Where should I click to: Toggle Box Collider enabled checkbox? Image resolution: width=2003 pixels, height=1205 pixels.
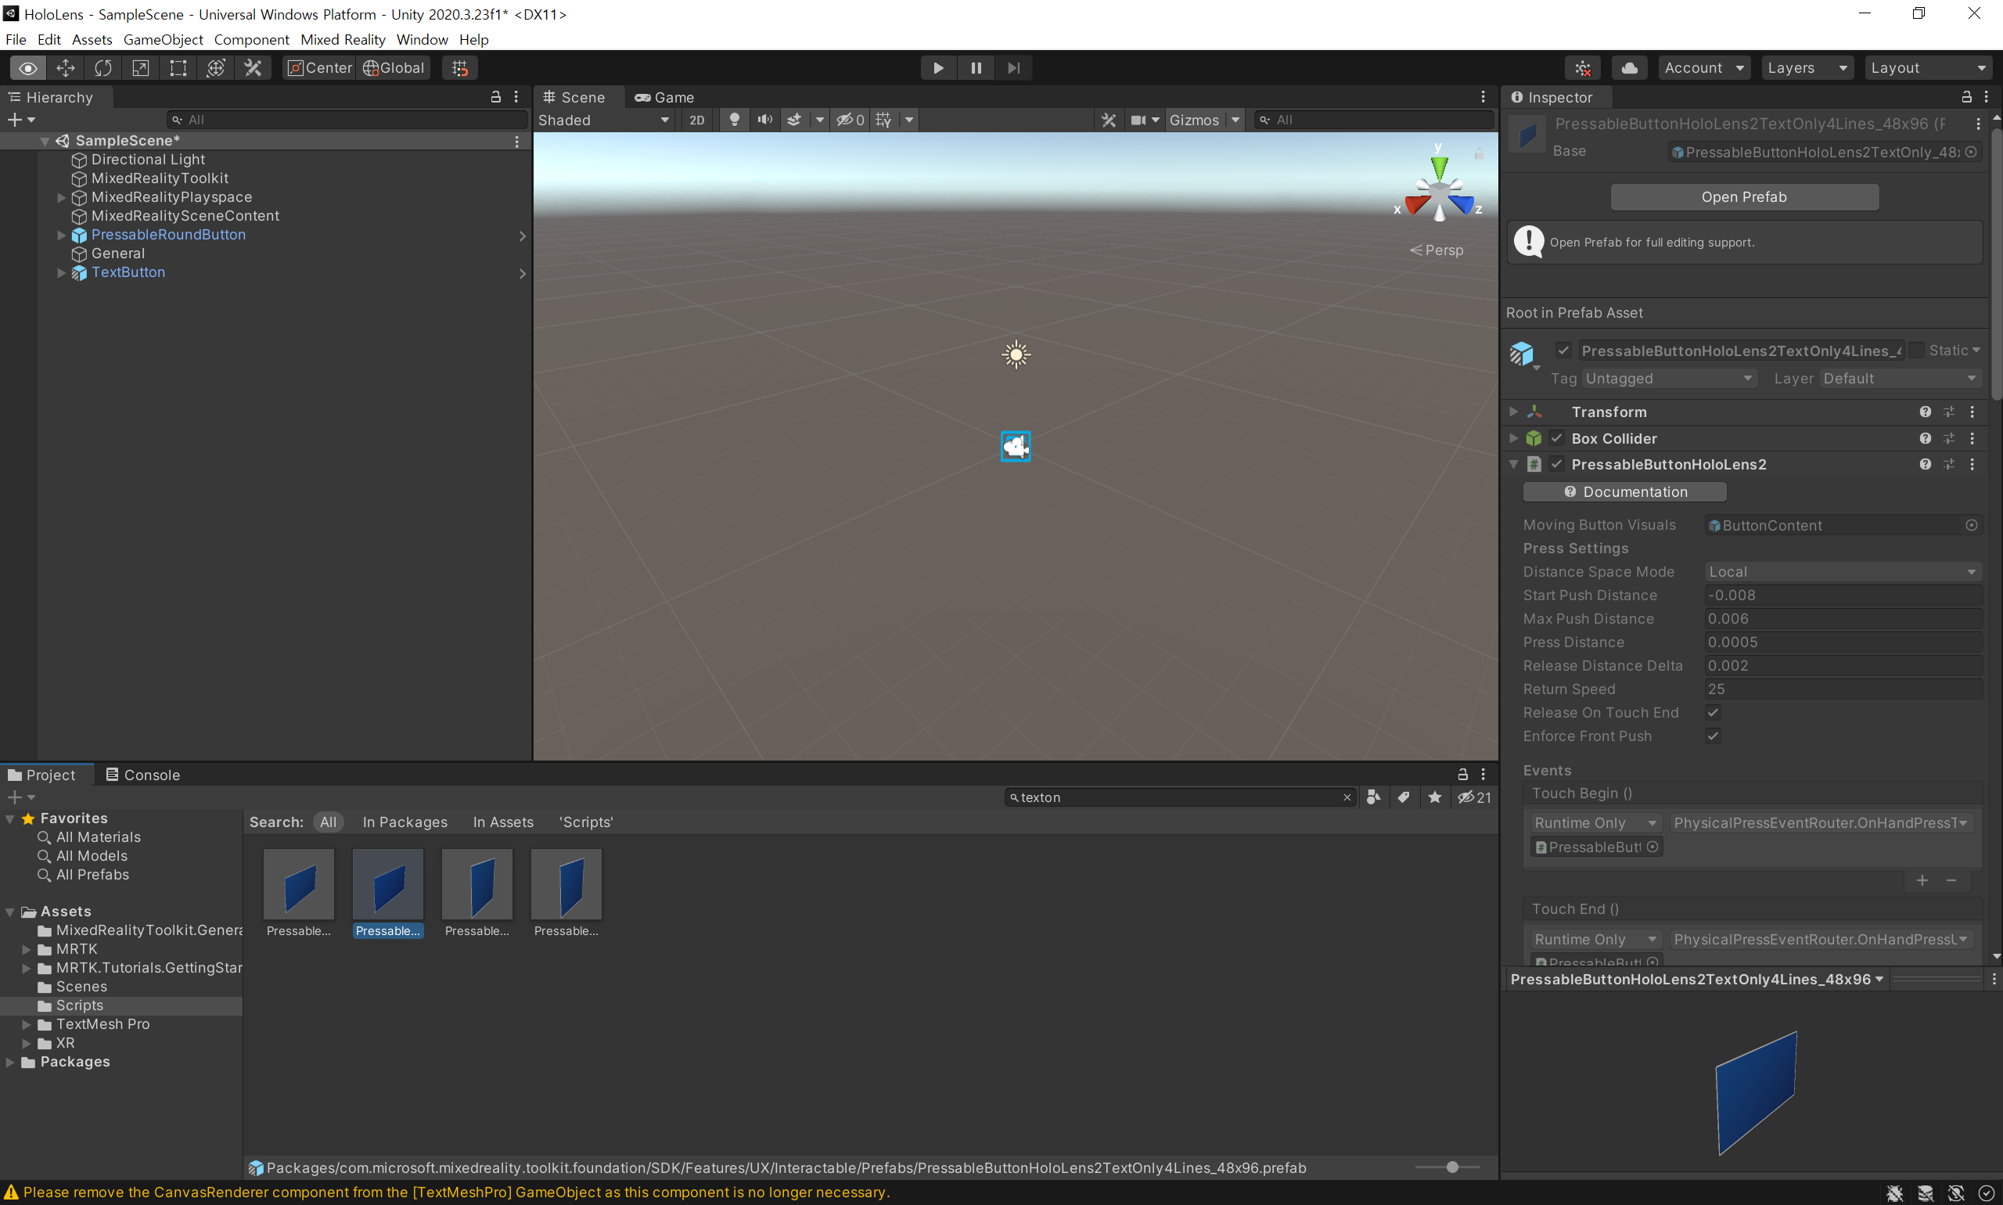[1556, 438]
